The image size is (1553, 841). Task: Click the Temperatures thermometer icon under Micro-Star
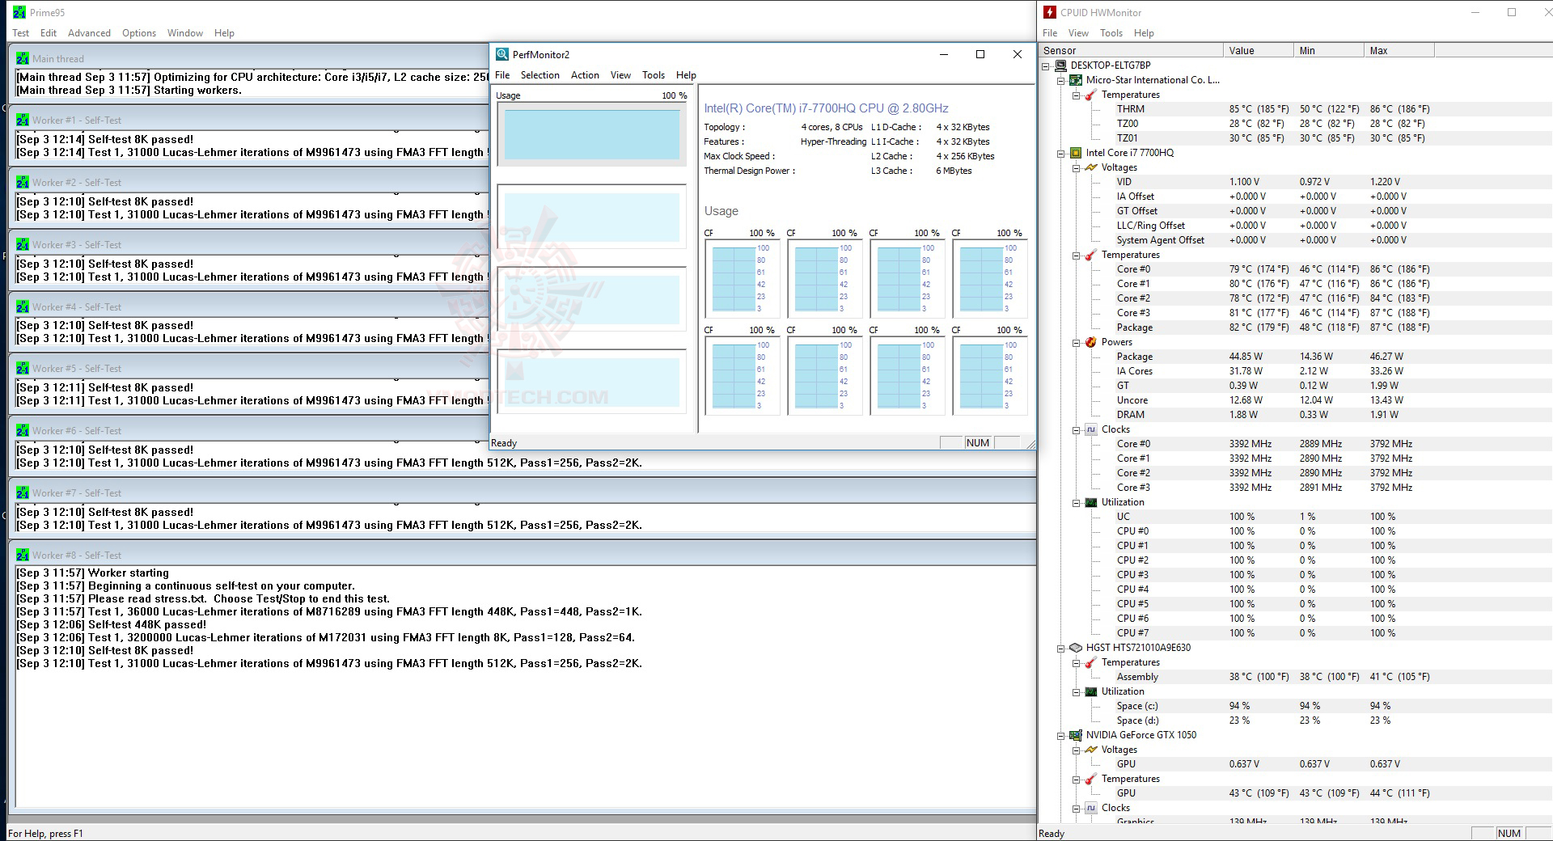(1090, 95)
